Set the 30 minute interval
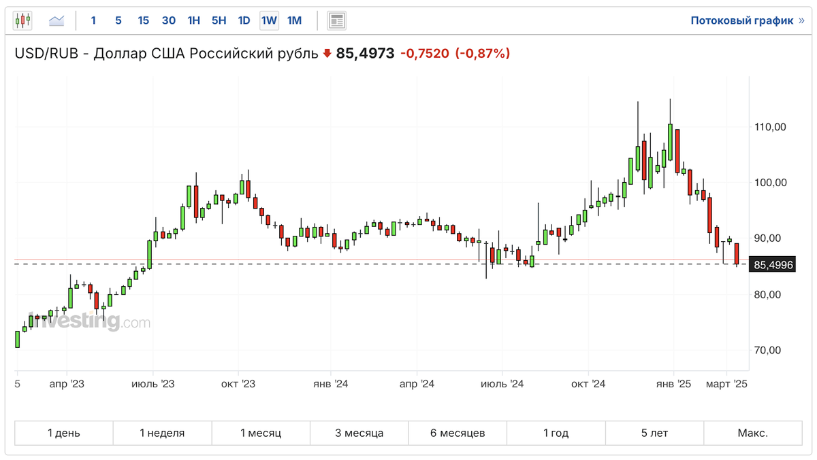The height and width of the screenshot is (460, 817). pyautogui.click(x=169, y=20)
